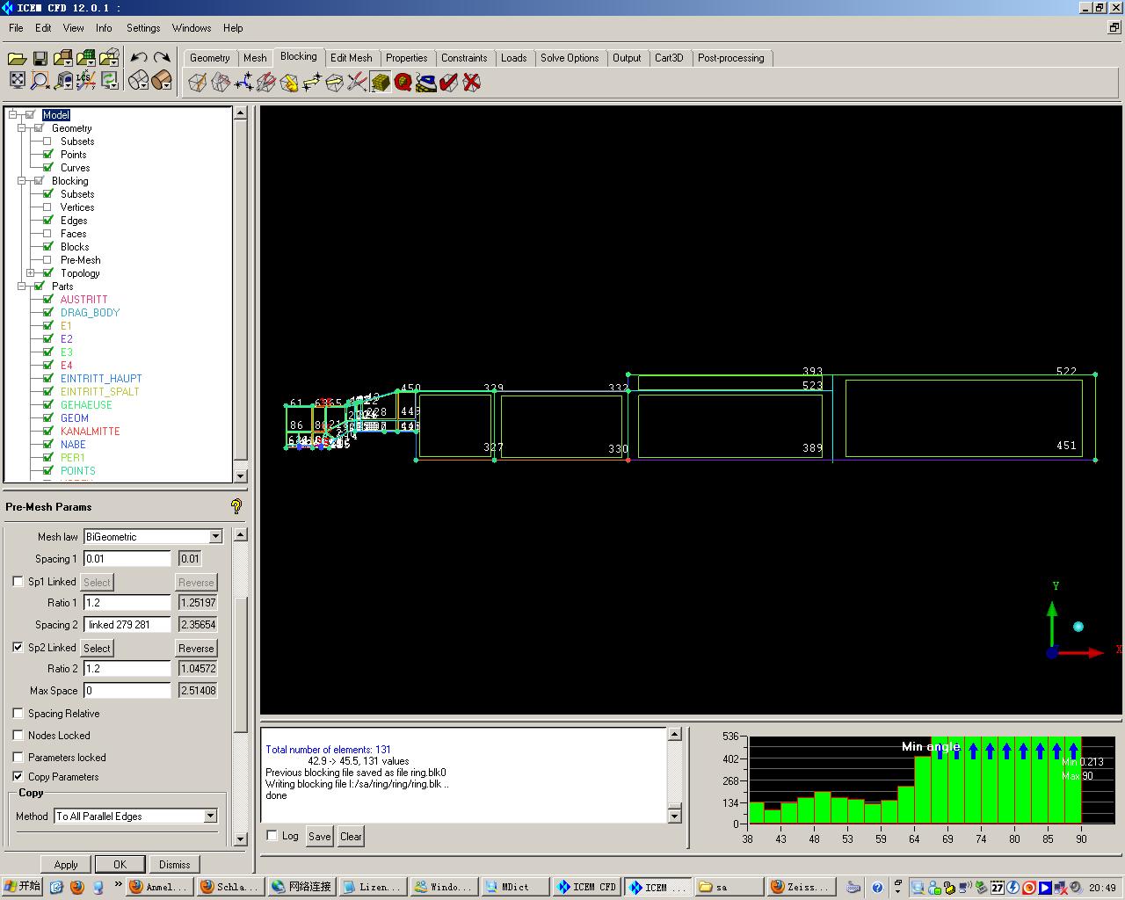
Task: Toggle Points visibility checkbox in tree
Action: pos(47,154)
